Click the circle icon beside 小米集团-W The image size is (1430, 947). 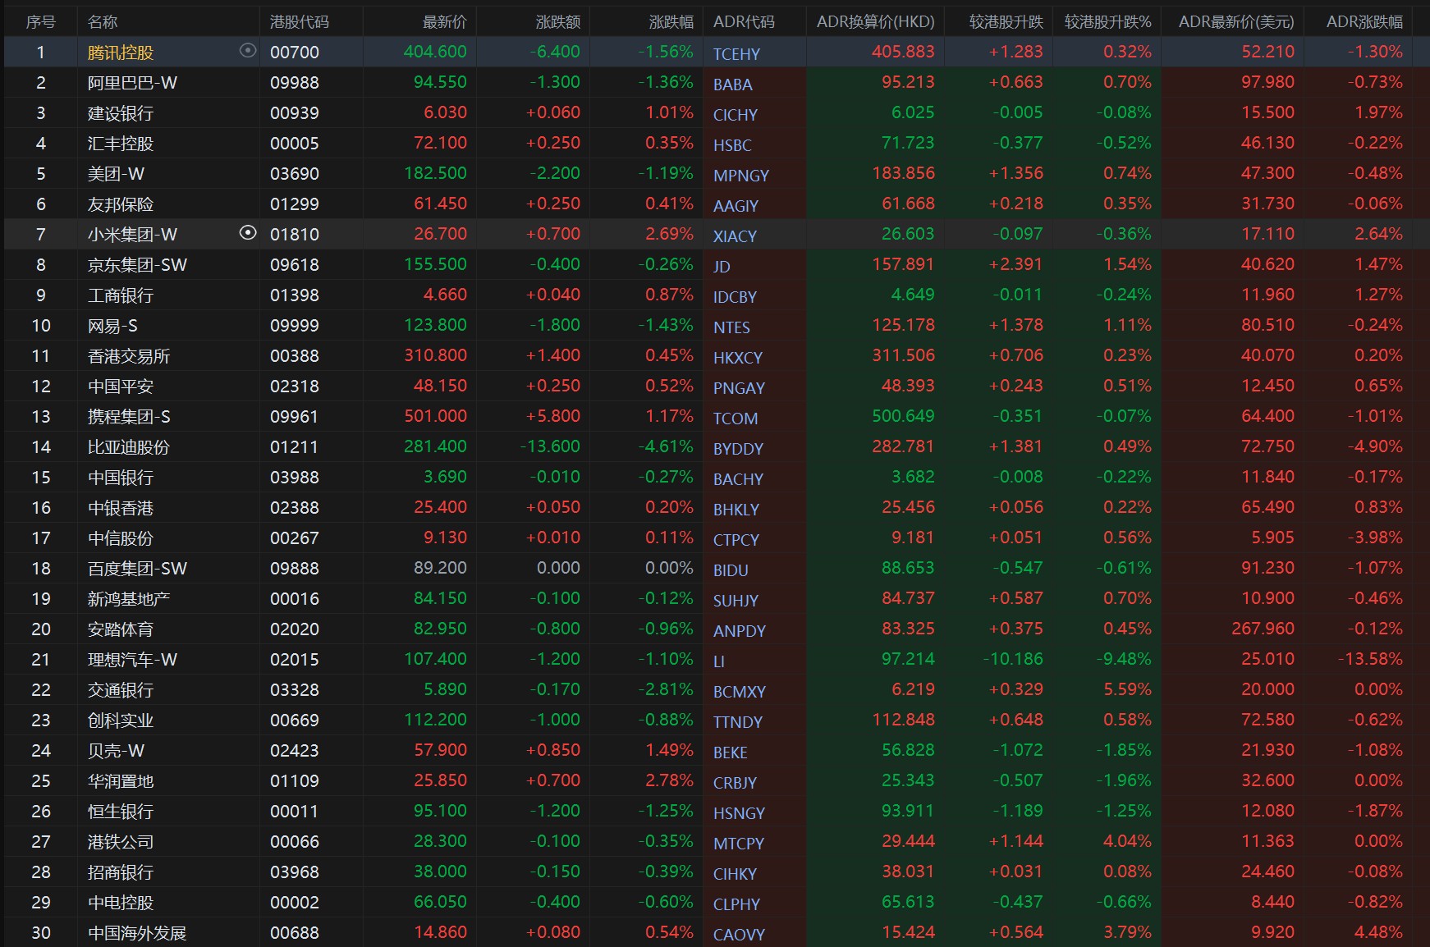(x=248, y=233)
